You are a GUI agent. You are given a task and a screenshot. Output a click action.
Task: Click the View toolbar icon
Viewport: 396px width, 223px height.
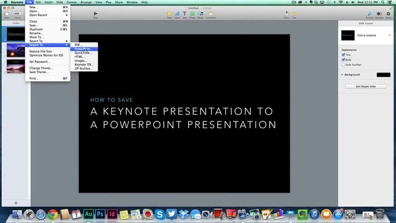[7, 14]
